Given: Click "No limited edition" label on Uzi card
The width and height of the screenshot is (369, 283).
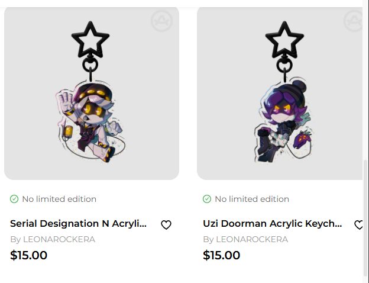Looking at the screenshot, I should 252,199.
